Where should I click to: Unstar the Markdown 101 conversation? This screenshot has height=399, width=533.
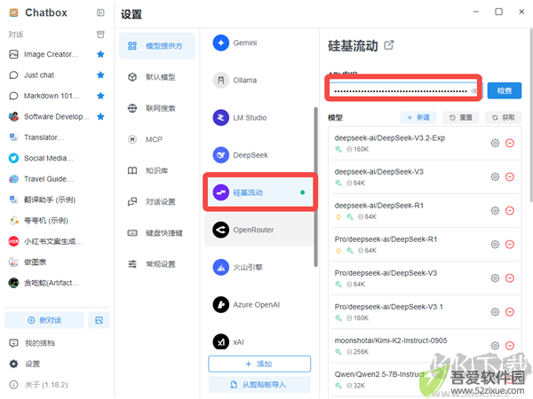tap(100, 96)
